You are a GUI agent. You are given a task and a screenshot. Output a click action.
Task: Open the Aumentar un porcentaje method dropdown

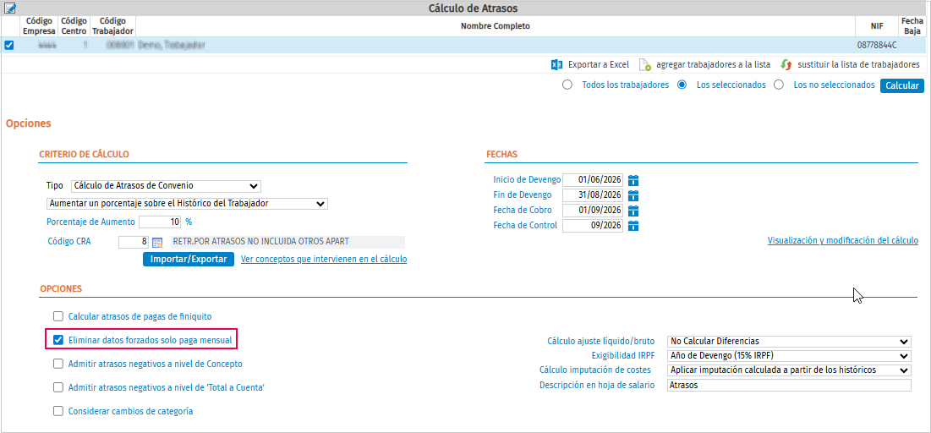187,204
